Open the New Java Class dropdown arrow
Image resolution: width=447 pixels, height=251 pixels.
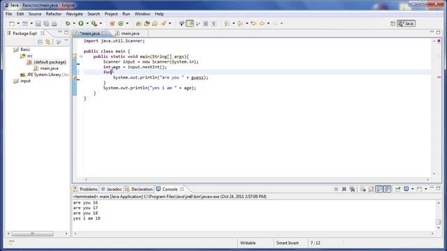[127, 24]
